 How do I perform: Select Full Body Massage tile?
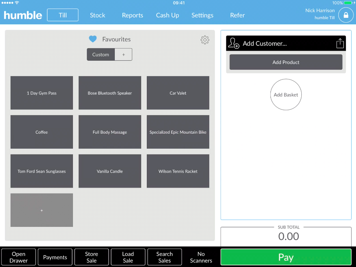(x=110, y=132)
